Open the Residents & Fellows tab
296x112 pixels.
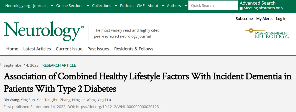[134, 49]
